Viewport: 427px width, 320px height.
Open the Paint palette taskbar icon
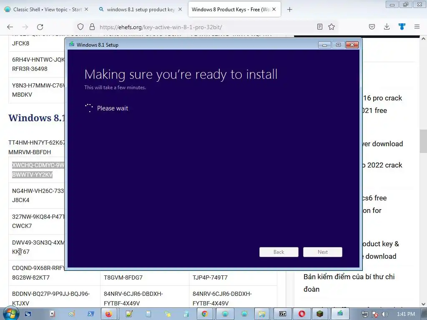pyautogui.click(x=71, y=314)
